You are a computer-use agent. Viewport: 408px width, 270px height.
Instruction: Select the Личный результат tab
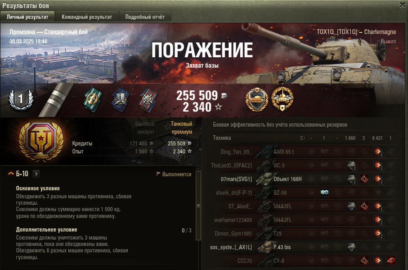27,17
